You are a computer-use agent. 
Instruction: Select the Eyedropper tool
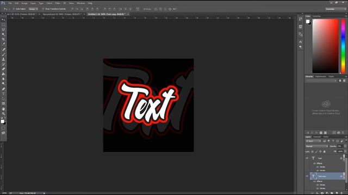pos(3,44)
